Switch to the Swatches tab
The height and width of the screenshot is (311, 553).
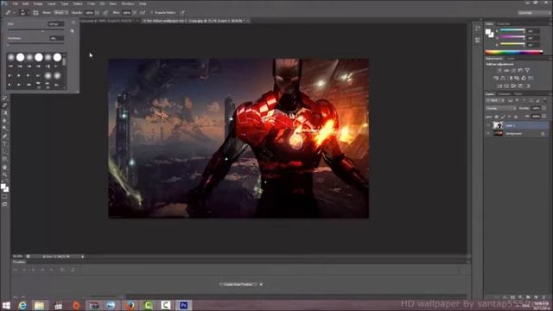504,23
